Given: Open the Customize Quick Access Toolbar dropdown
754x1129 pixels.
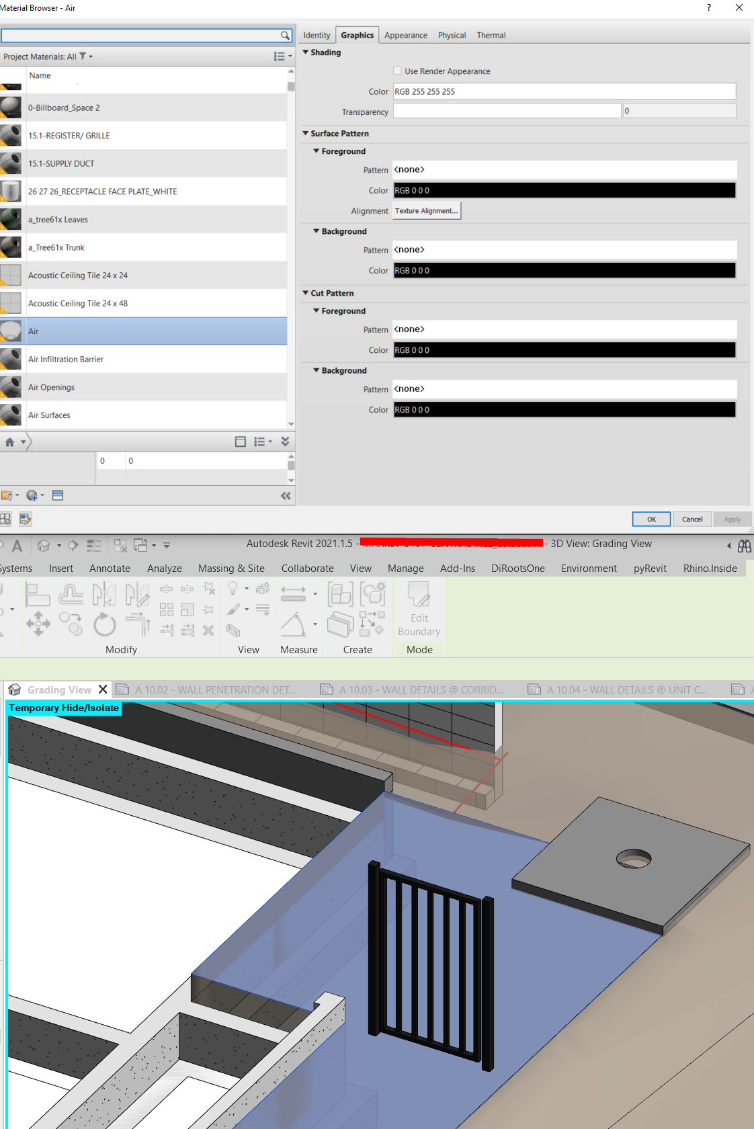Looking at the screenshot, I should pyautogui.click(x=167, y=546).
